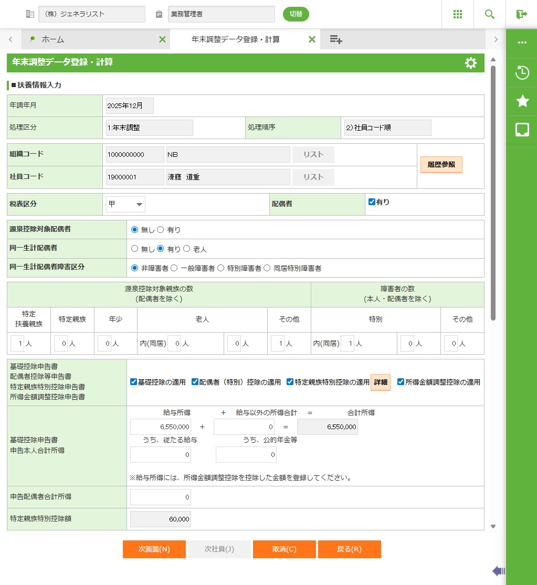Select 有り for 源泉控除対象配偶者

pos(161,230)
